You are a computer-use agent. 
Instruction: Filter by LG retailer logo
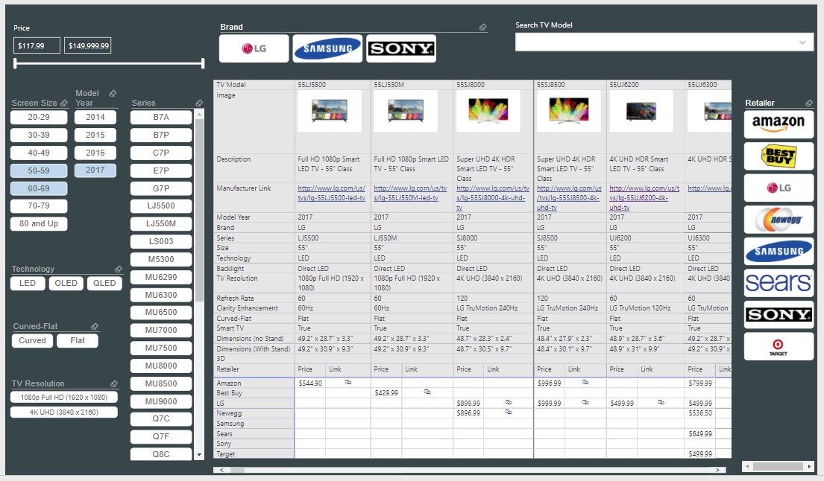click(x=779, y=188)
